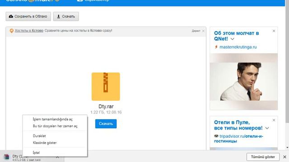Select Bu tür dosyaları her zaman aç
289x162 pixels.
point(55,126)
